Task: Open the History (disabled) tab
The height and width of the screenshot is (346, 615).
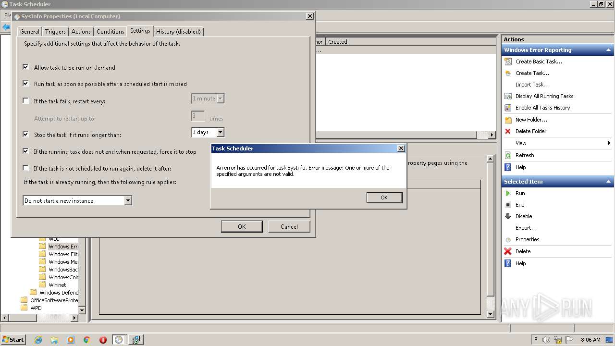Action: (x=179, y=32)
